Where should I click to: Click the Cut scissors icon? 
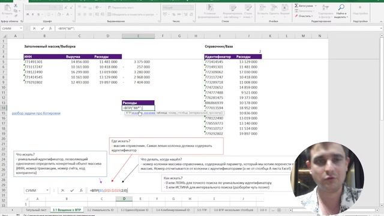click(16, 5)
